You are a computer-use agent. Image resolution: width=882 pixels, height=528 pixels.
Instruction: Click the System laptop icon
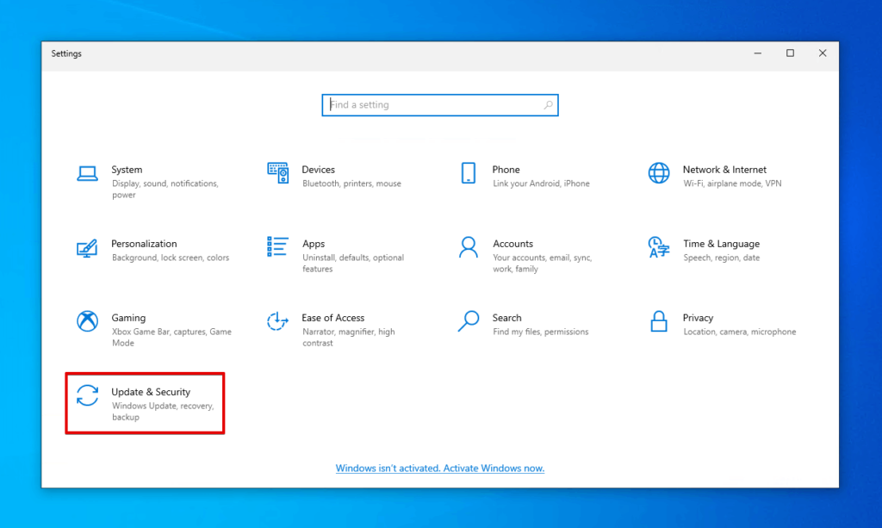pos(87,173)
